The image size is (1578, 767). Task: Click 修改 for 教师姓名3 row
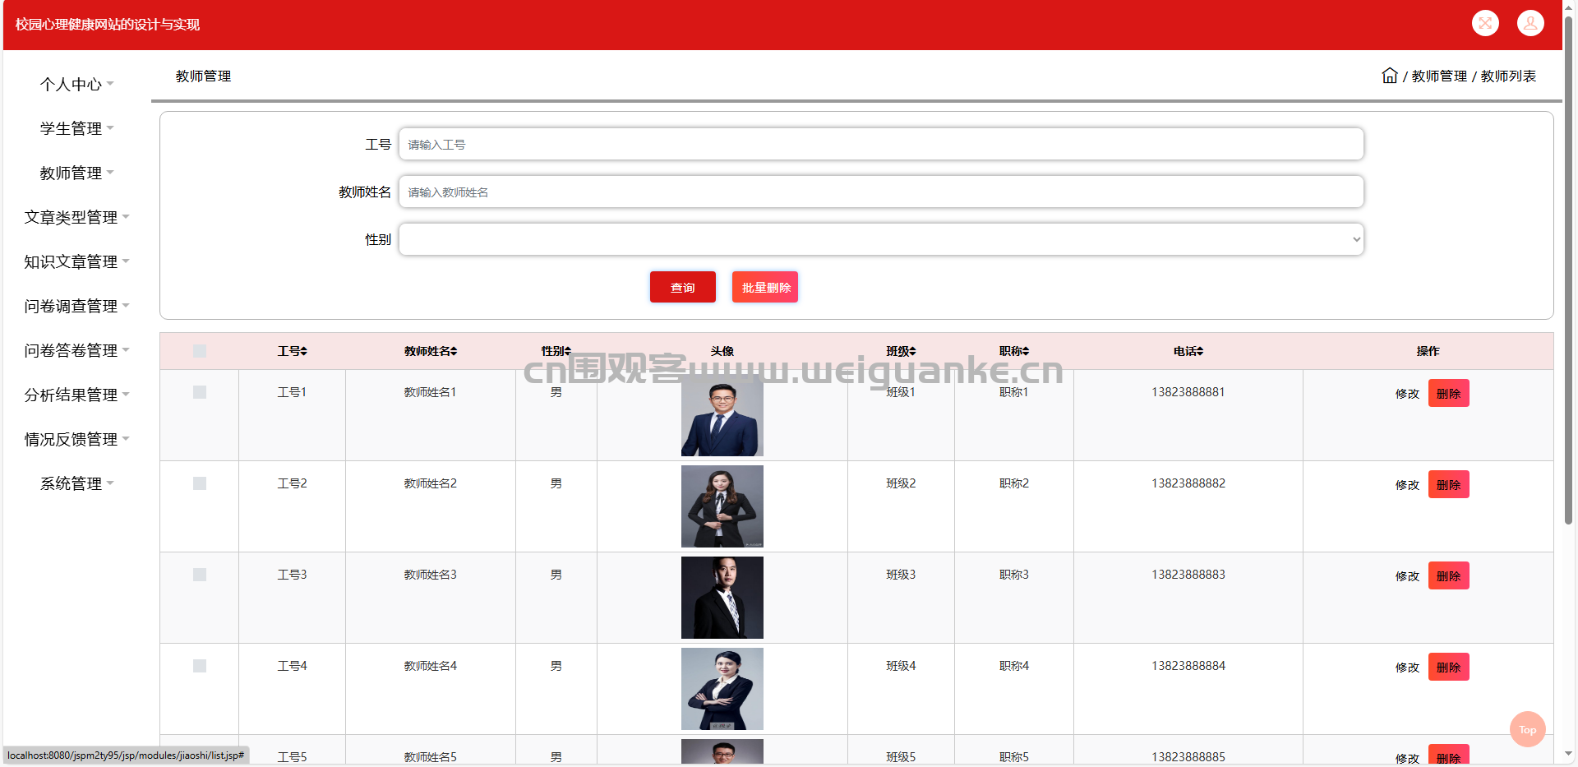click(1407, 576)
